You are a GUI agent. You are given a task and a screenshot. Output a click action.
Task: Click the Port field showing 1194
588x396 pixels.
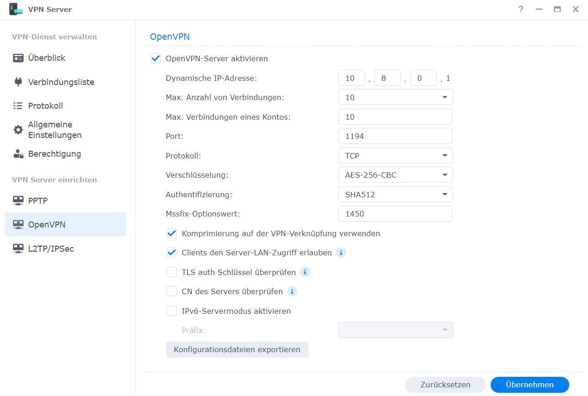coord(396,136)
